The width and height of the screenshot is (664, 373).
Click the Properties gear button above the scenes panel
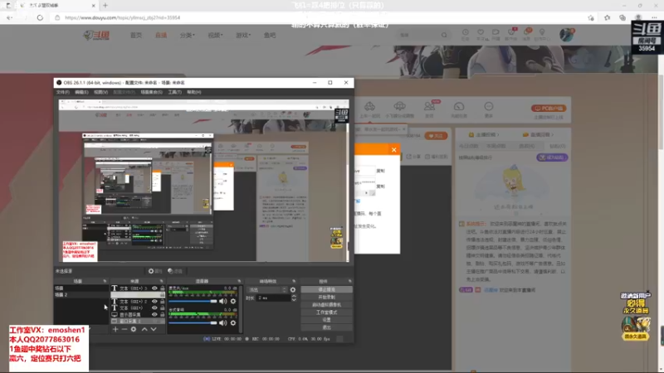click(x=155, y=271)
